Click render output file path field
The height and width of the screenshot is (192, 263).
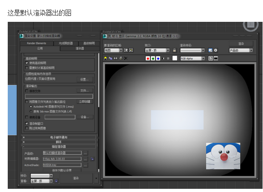[x=59, y=96]
